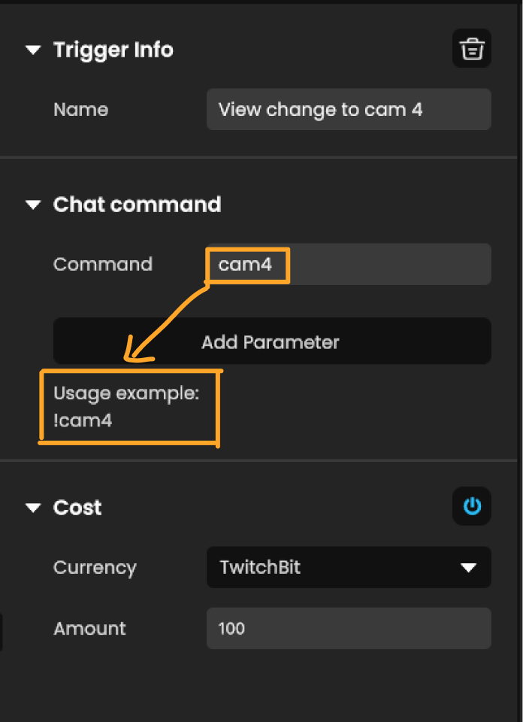Toggle the Cost power button
Viewport: 523px width, 722px height.
click(472, 506)
